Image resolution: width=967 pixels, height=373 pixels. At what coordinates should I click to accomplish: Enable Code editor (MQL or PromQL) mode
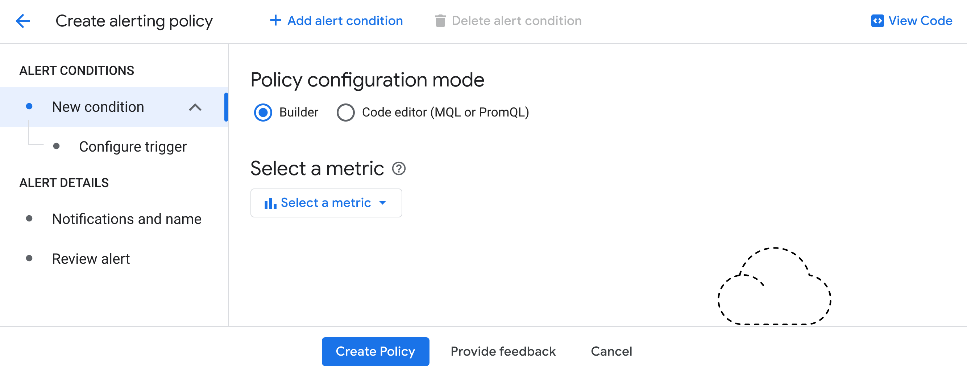click(345, 112)
